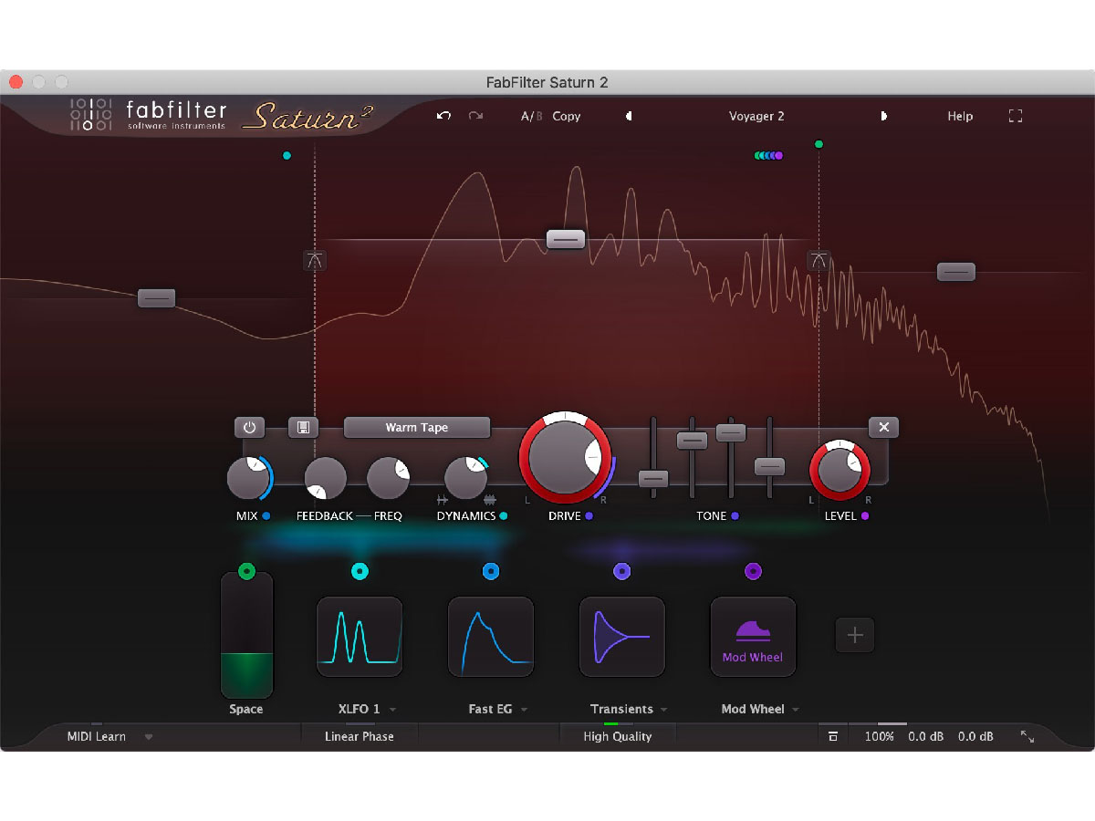The width and height of the screenshot is (1095, 821).
Task: Open the Transients follower display
Action: coord(622,636)
